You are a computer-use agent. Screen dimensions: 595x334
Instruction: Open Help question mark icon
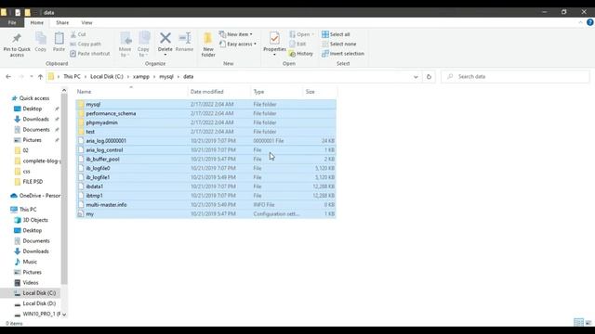click(589, 22)
